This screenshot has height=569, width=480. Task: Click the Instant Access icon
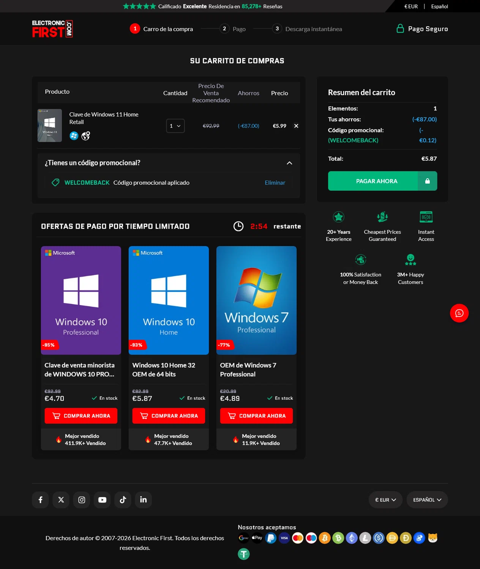pos(426,217)
